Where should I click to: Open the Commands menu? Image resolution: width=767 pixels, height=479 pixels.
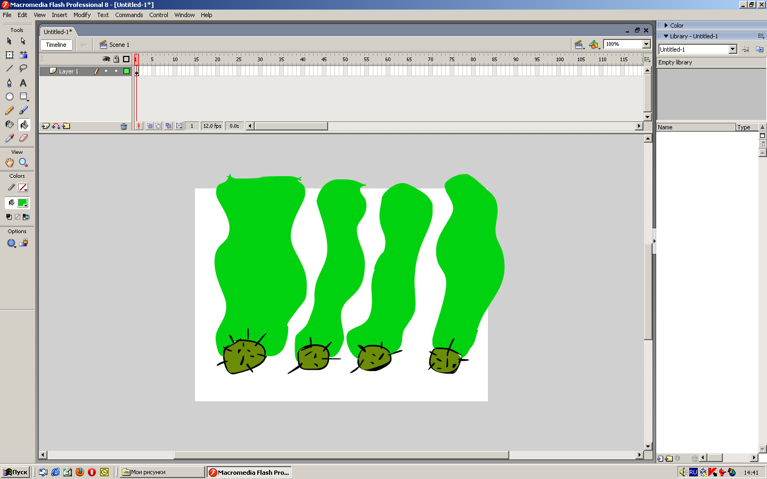tap(129, 15)
